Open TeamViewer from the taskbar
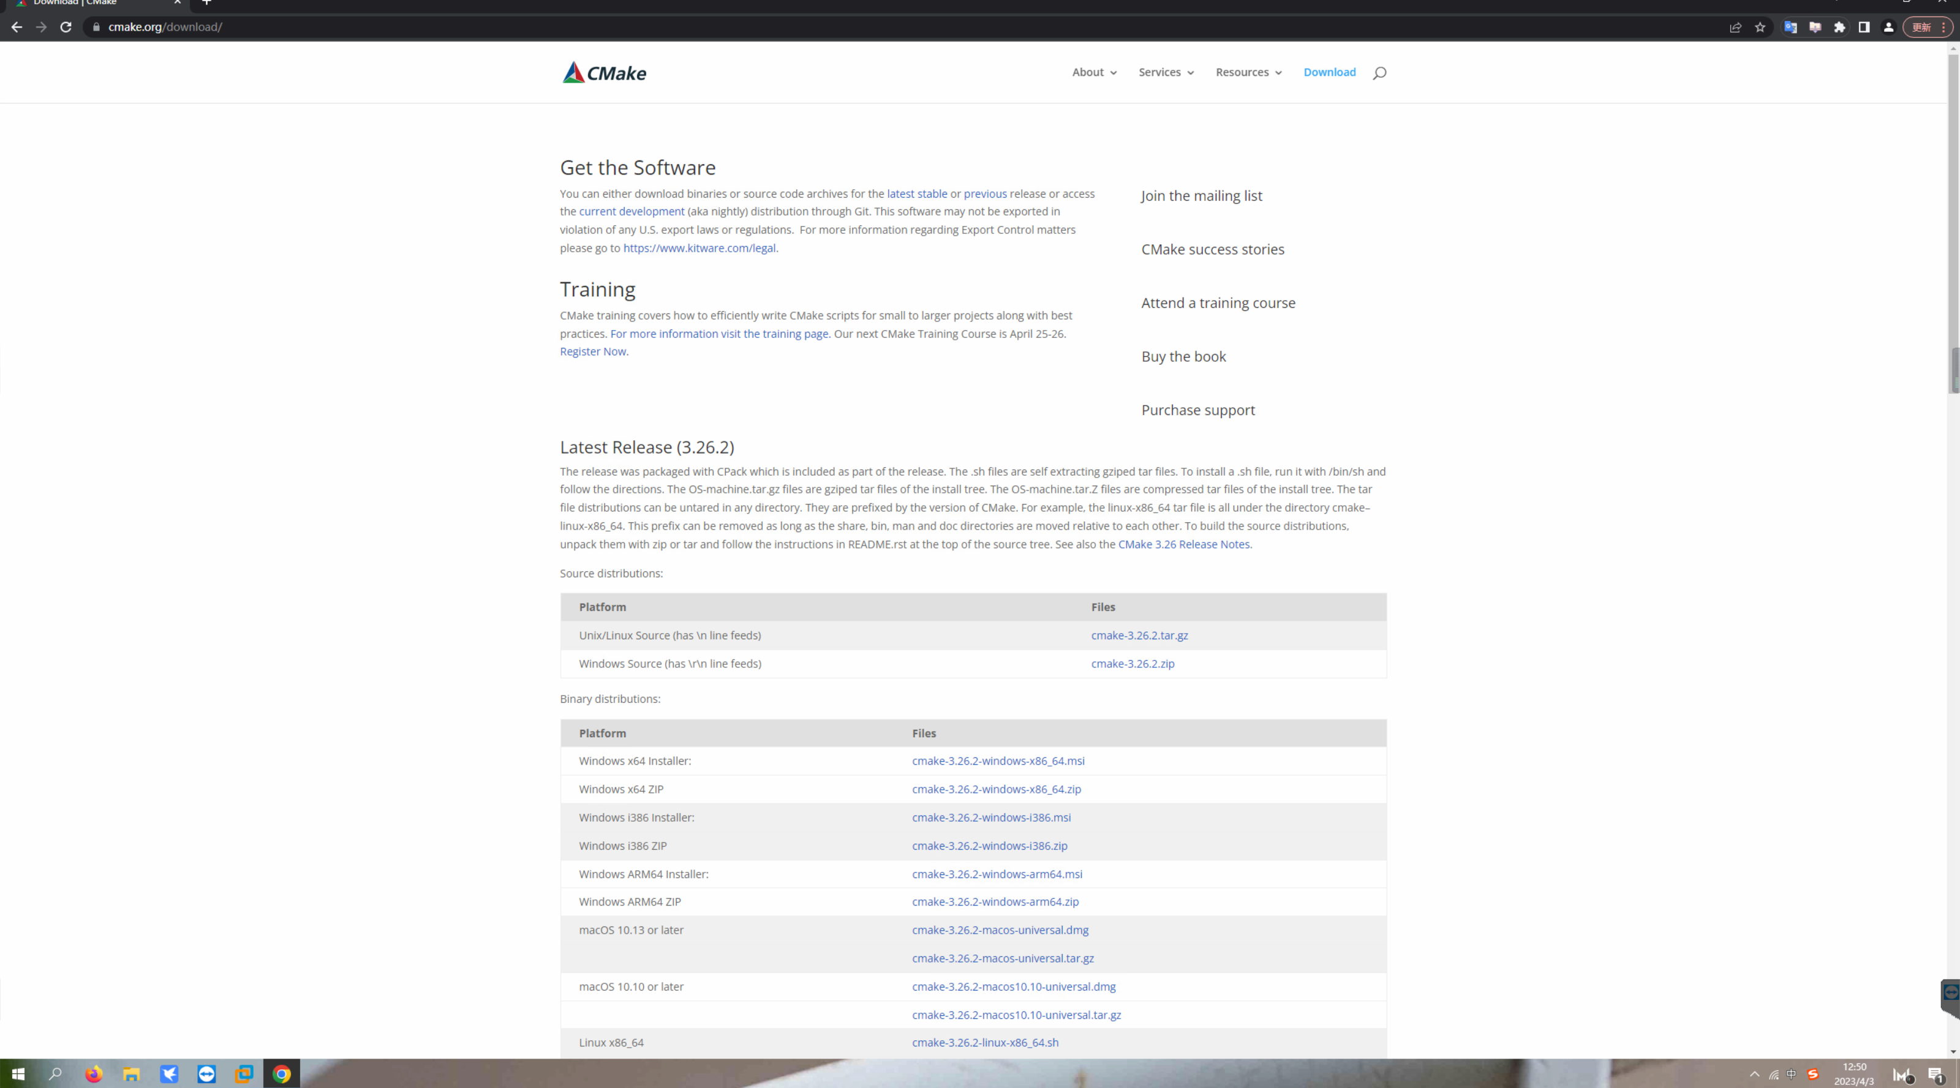Viewport: 1960px width, 1088px height. 206,1073
